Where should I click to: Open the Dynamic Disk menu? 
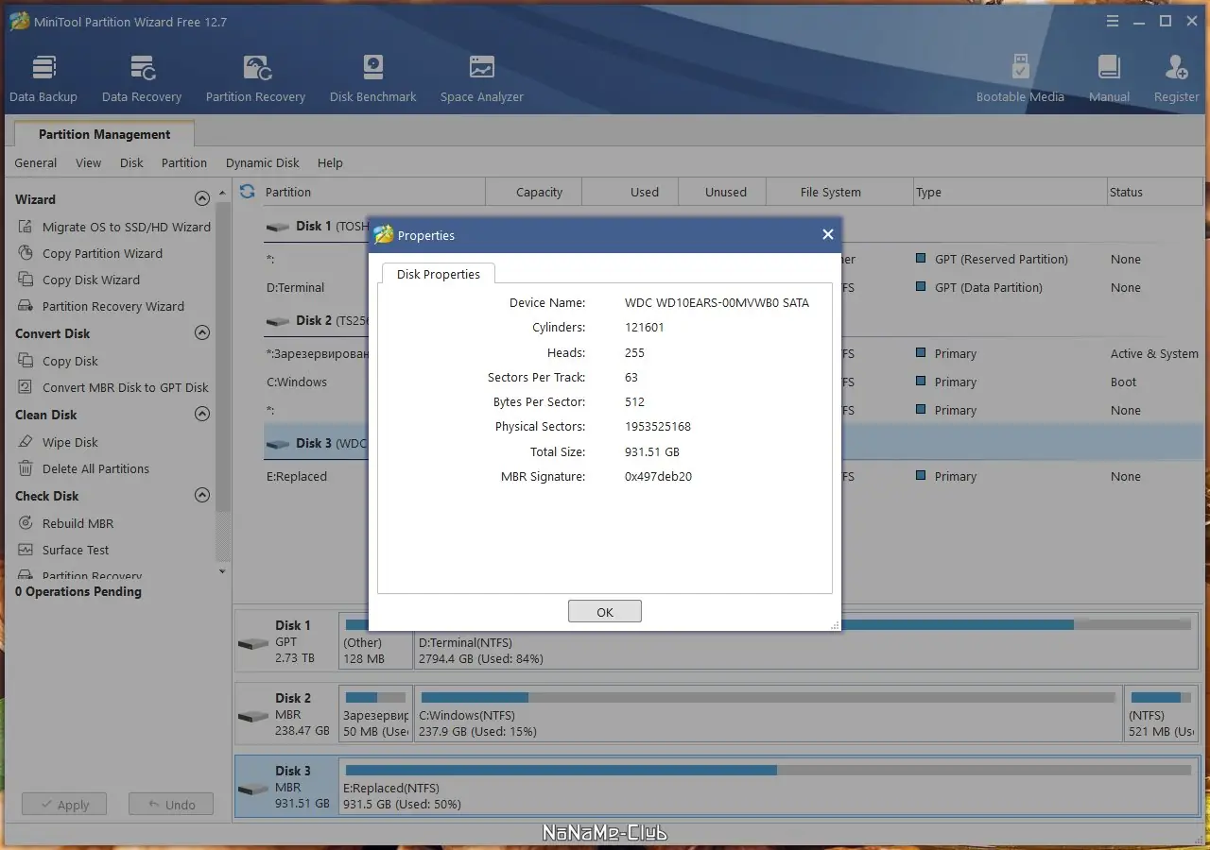click(263, 162)
